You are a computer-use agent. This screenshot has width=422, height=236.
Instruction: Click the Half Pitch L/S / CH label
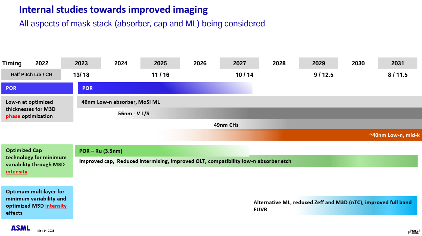tap(31, 74)
